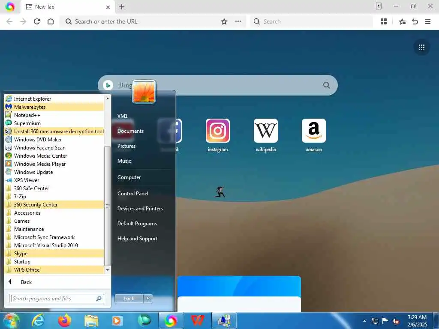This screenshot has width=439, height=329.
Task: Select Unstall 360 ransomware decryption tool
Action: pyautogui.click(x=54, y=131)
